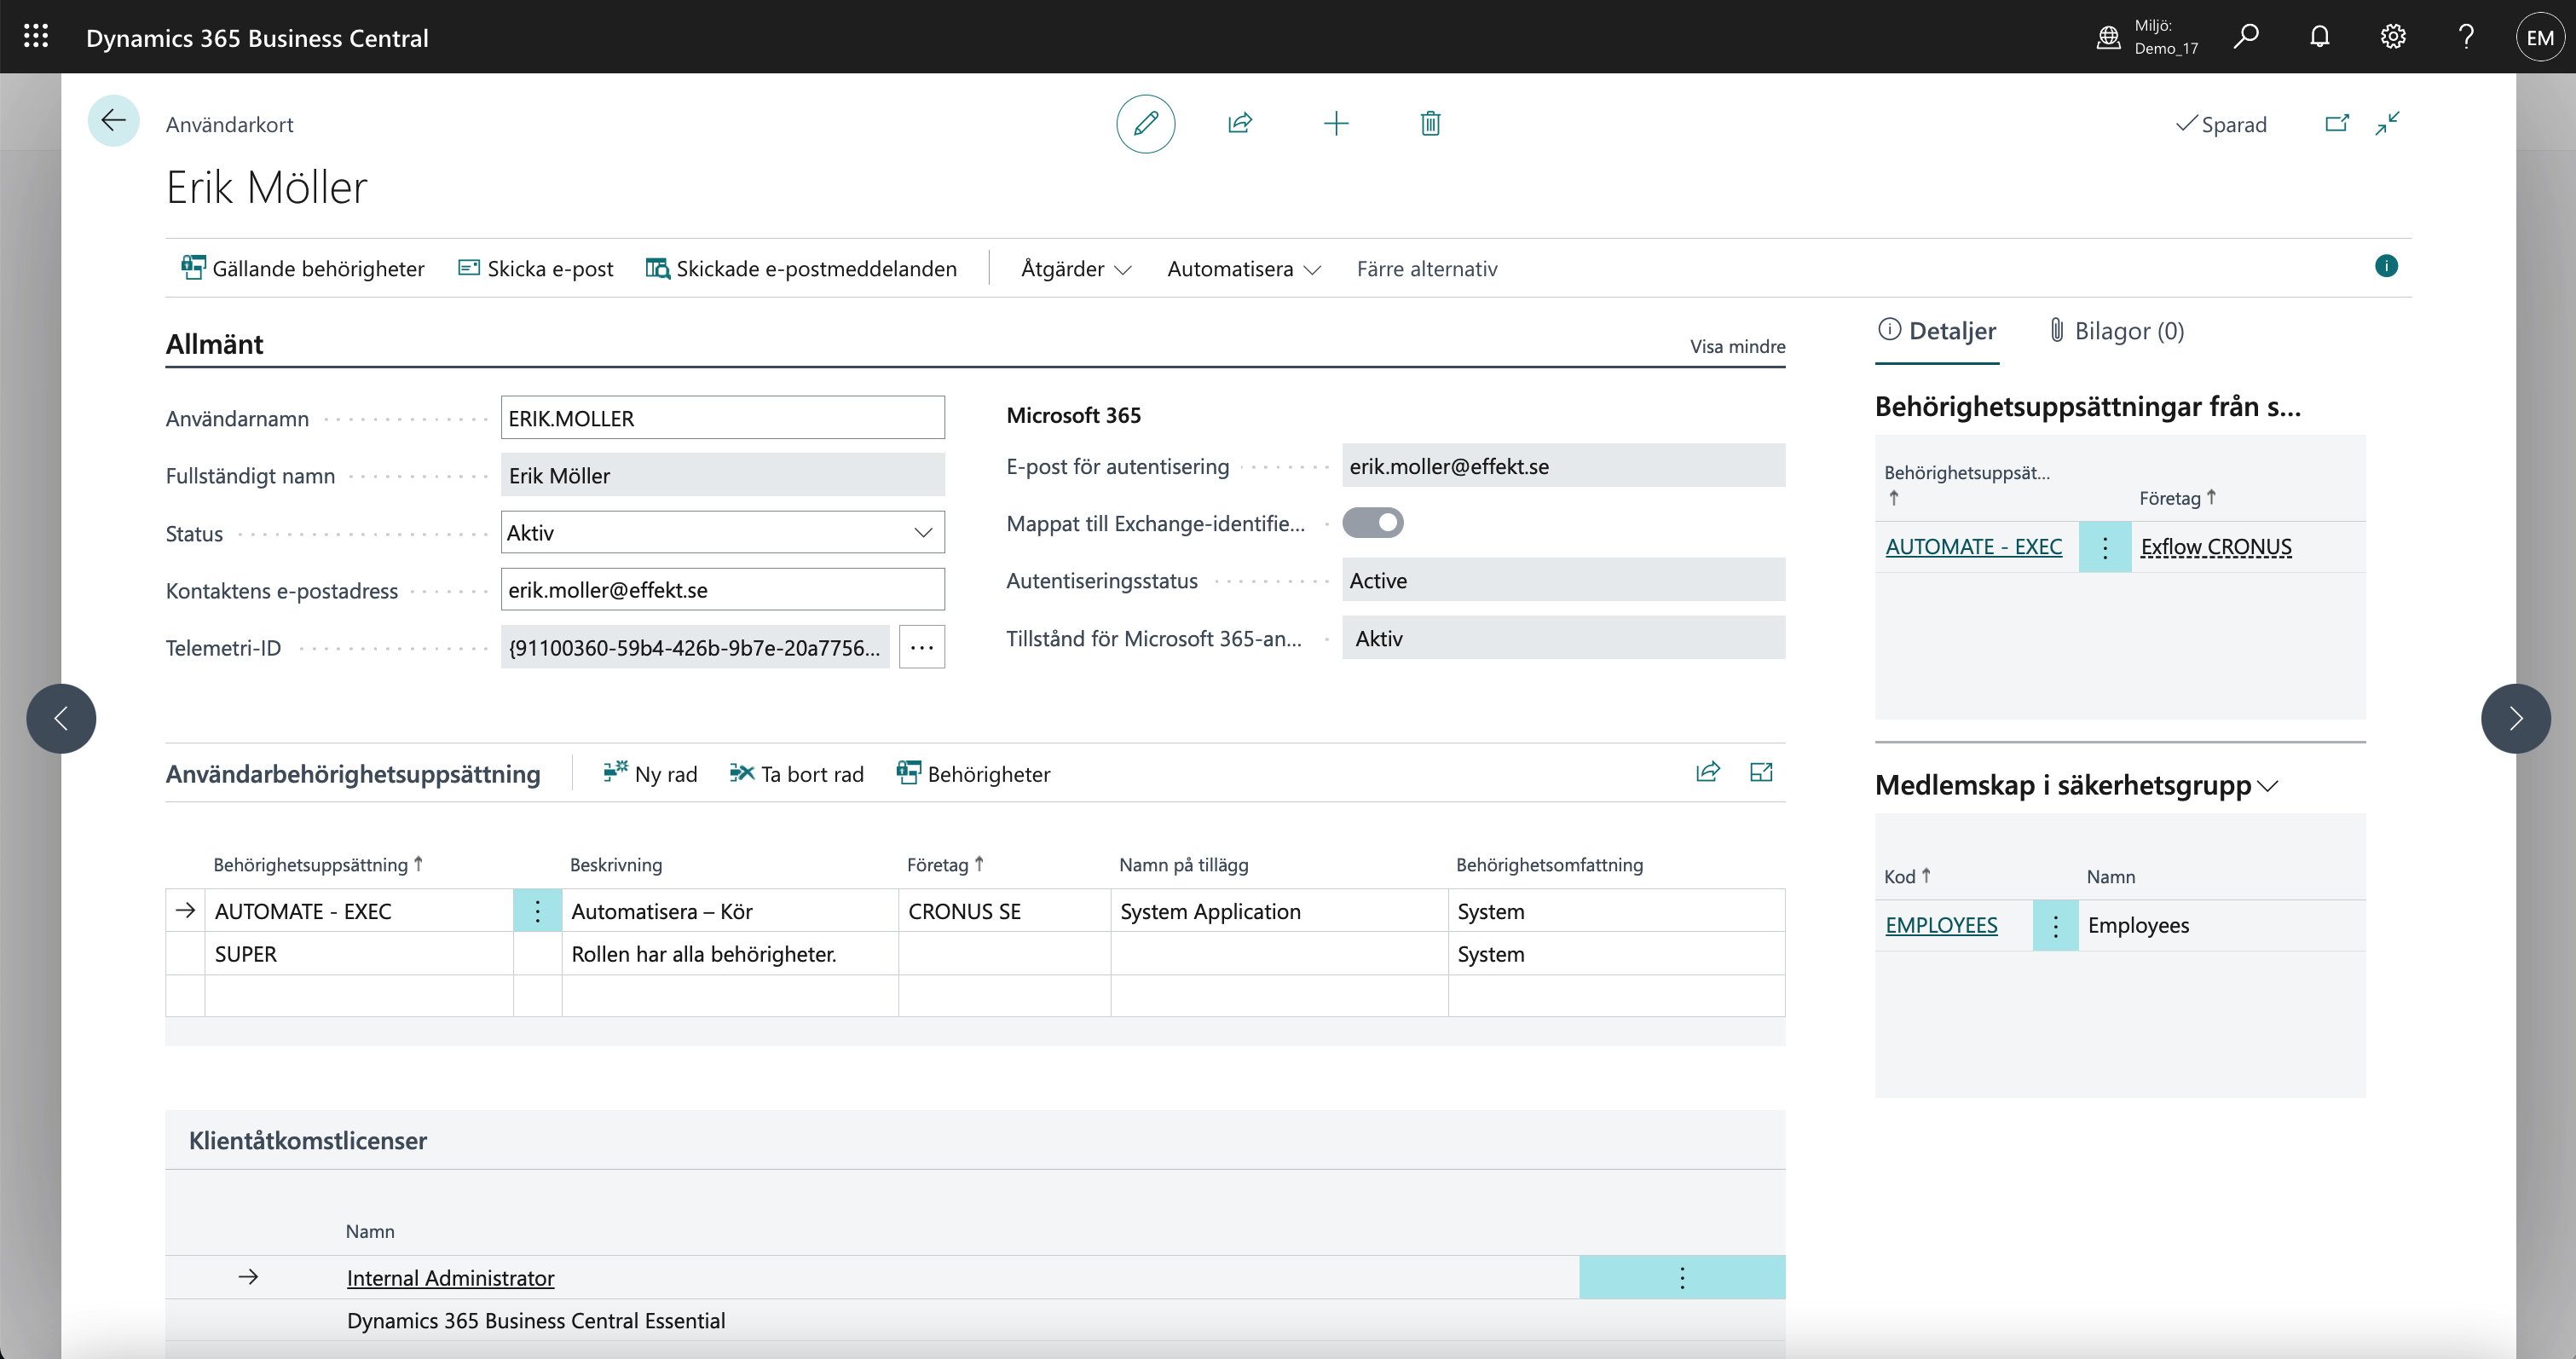Open row menu for AUTOMATE - EXEC in permissions table

click(x=537, y=911)
